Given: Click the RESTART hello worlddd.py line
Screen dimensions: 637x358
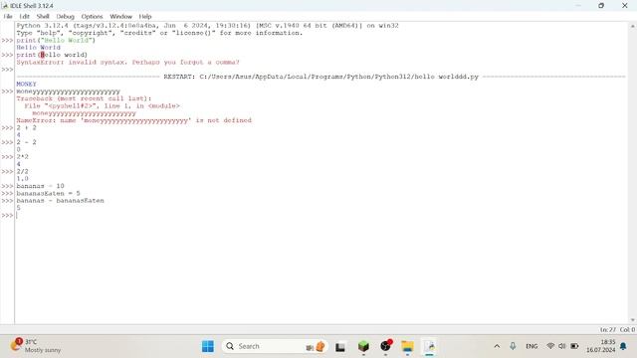Looking at the screenshot, I should [320, 77].
